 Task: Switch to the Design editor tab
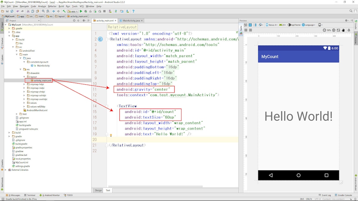tap(98, 190)
